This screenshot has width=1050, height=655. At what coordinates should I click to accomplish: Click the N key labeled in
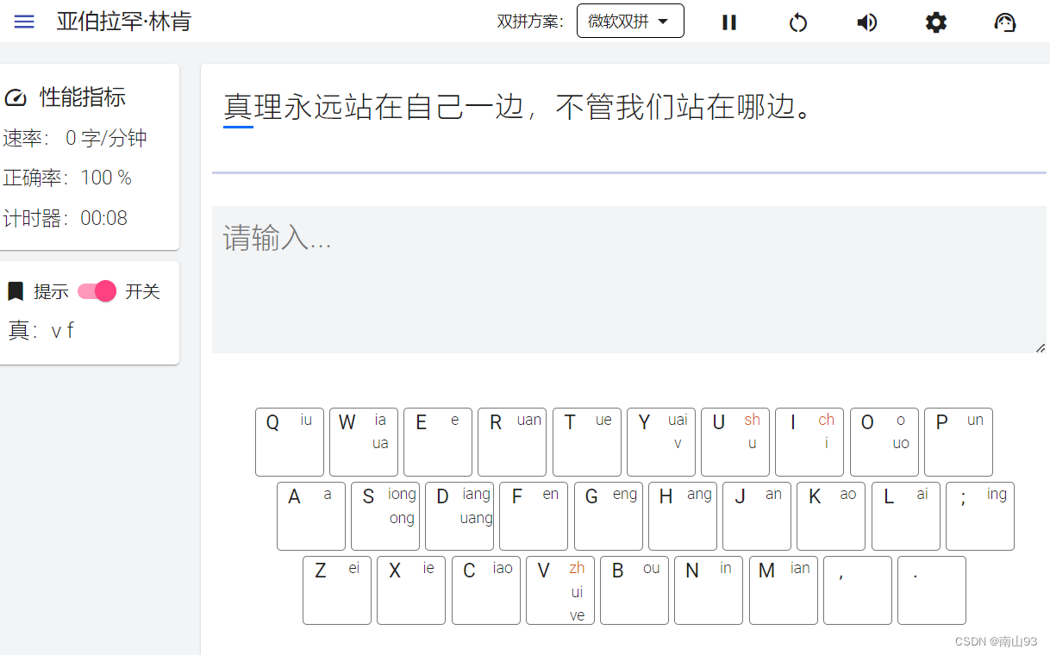[x=709, y=590]
